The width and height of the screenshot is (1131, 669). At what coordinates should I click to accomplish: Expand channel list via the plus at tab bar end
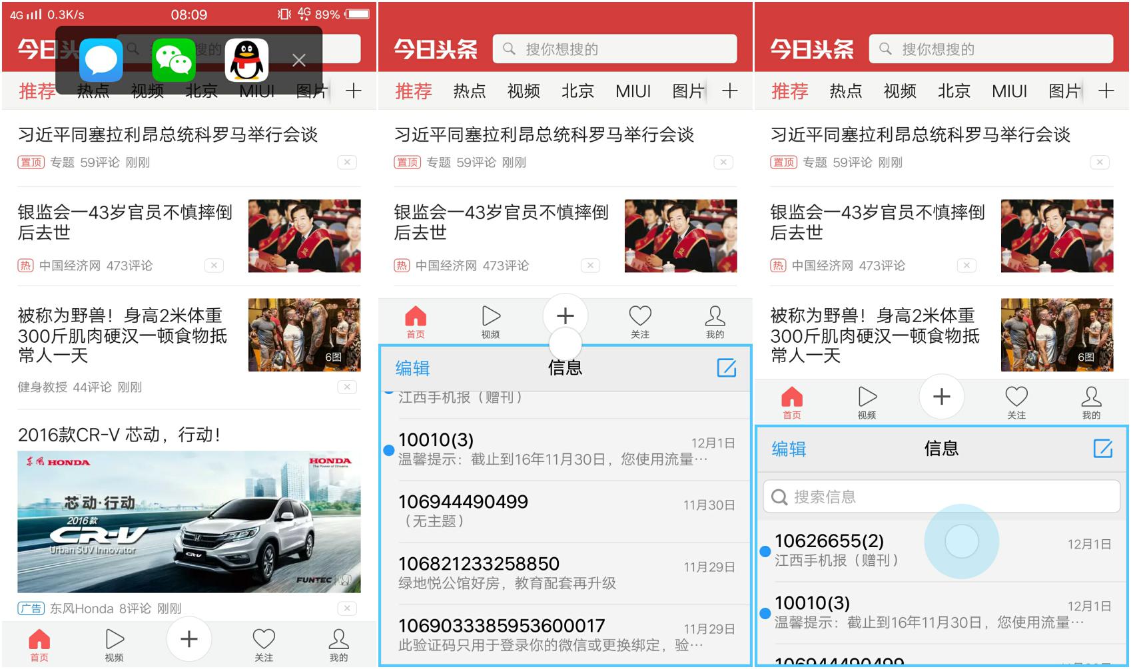click(730, 91)
